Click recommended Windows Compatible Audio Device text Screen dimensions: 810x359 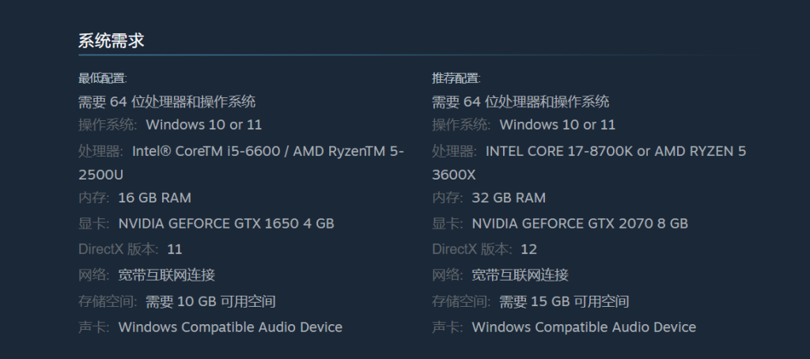coord(584,327)
